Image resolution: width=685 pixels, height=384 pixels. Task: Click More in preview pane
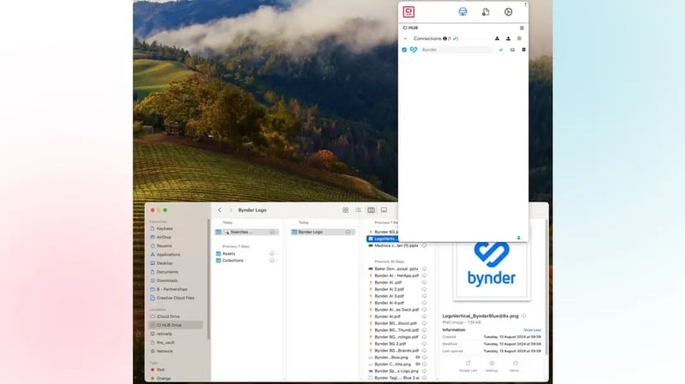[515, 366]
